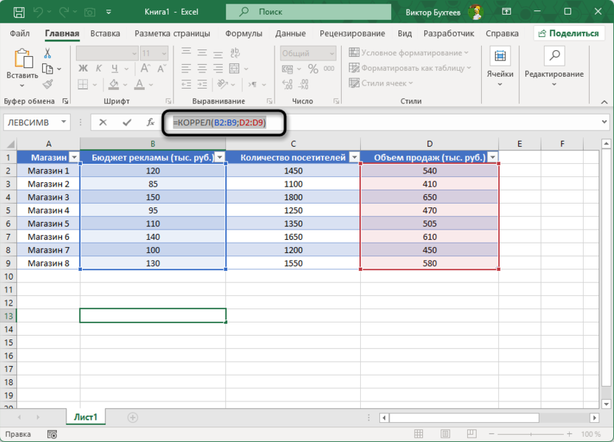The width and height of the screenshot is (614, 442).
Task: Switch to the Вставка tab
Action: pos(105,33)
